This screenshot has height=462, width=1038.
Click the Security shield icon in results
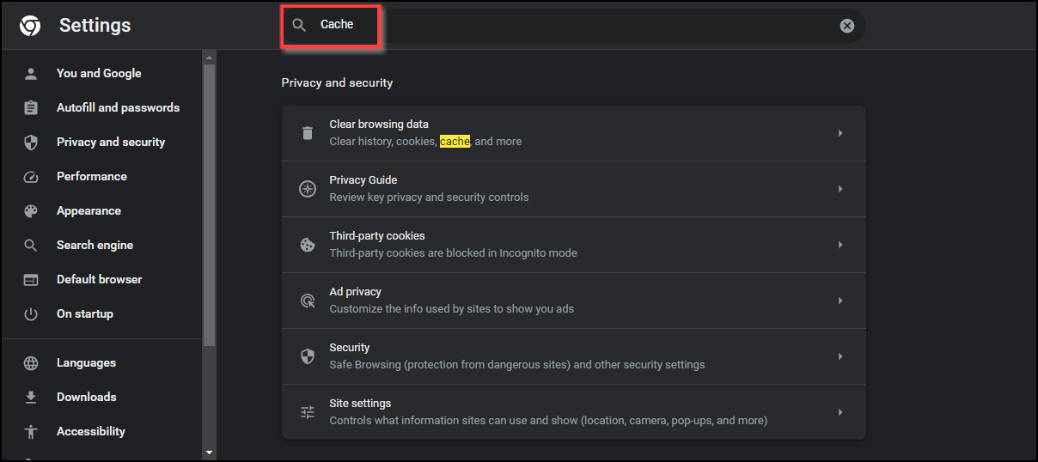click(308, 356)
